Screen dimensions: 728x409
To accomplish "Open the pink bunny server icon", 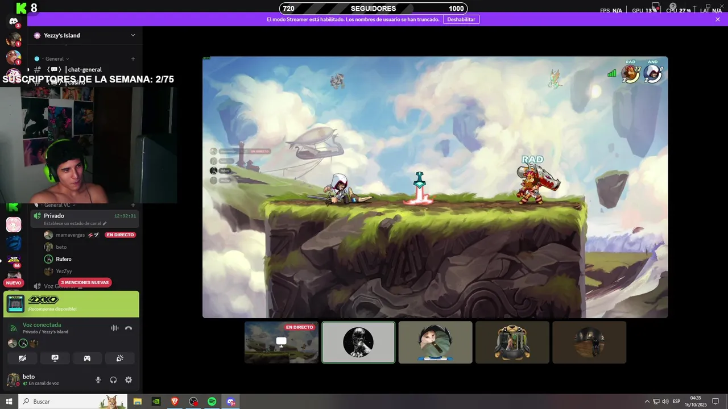I will 14,225.
